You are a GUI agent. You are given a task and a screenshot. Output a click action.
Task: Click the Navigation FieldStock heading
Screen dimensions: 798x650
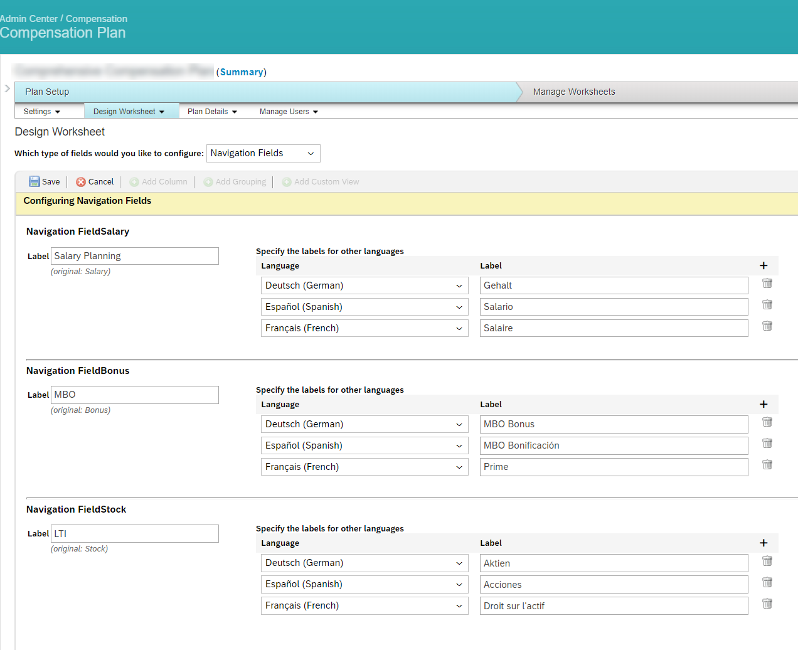[x=76, y=509]
